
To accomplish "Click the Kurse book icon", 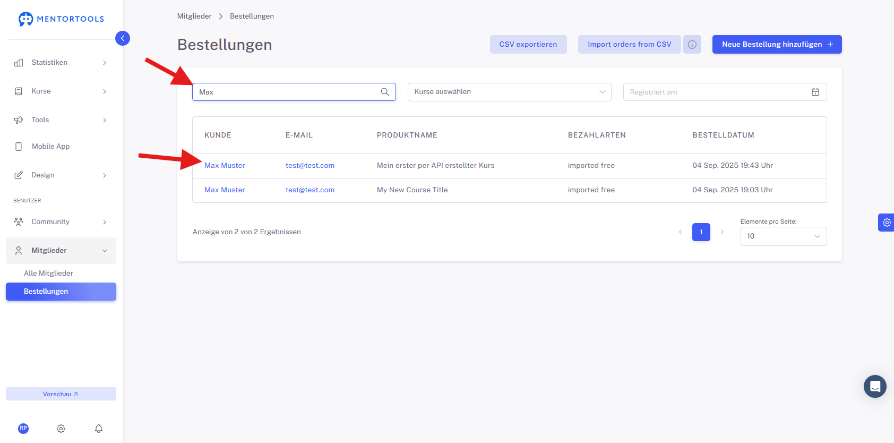I will [x=19, y=91].
